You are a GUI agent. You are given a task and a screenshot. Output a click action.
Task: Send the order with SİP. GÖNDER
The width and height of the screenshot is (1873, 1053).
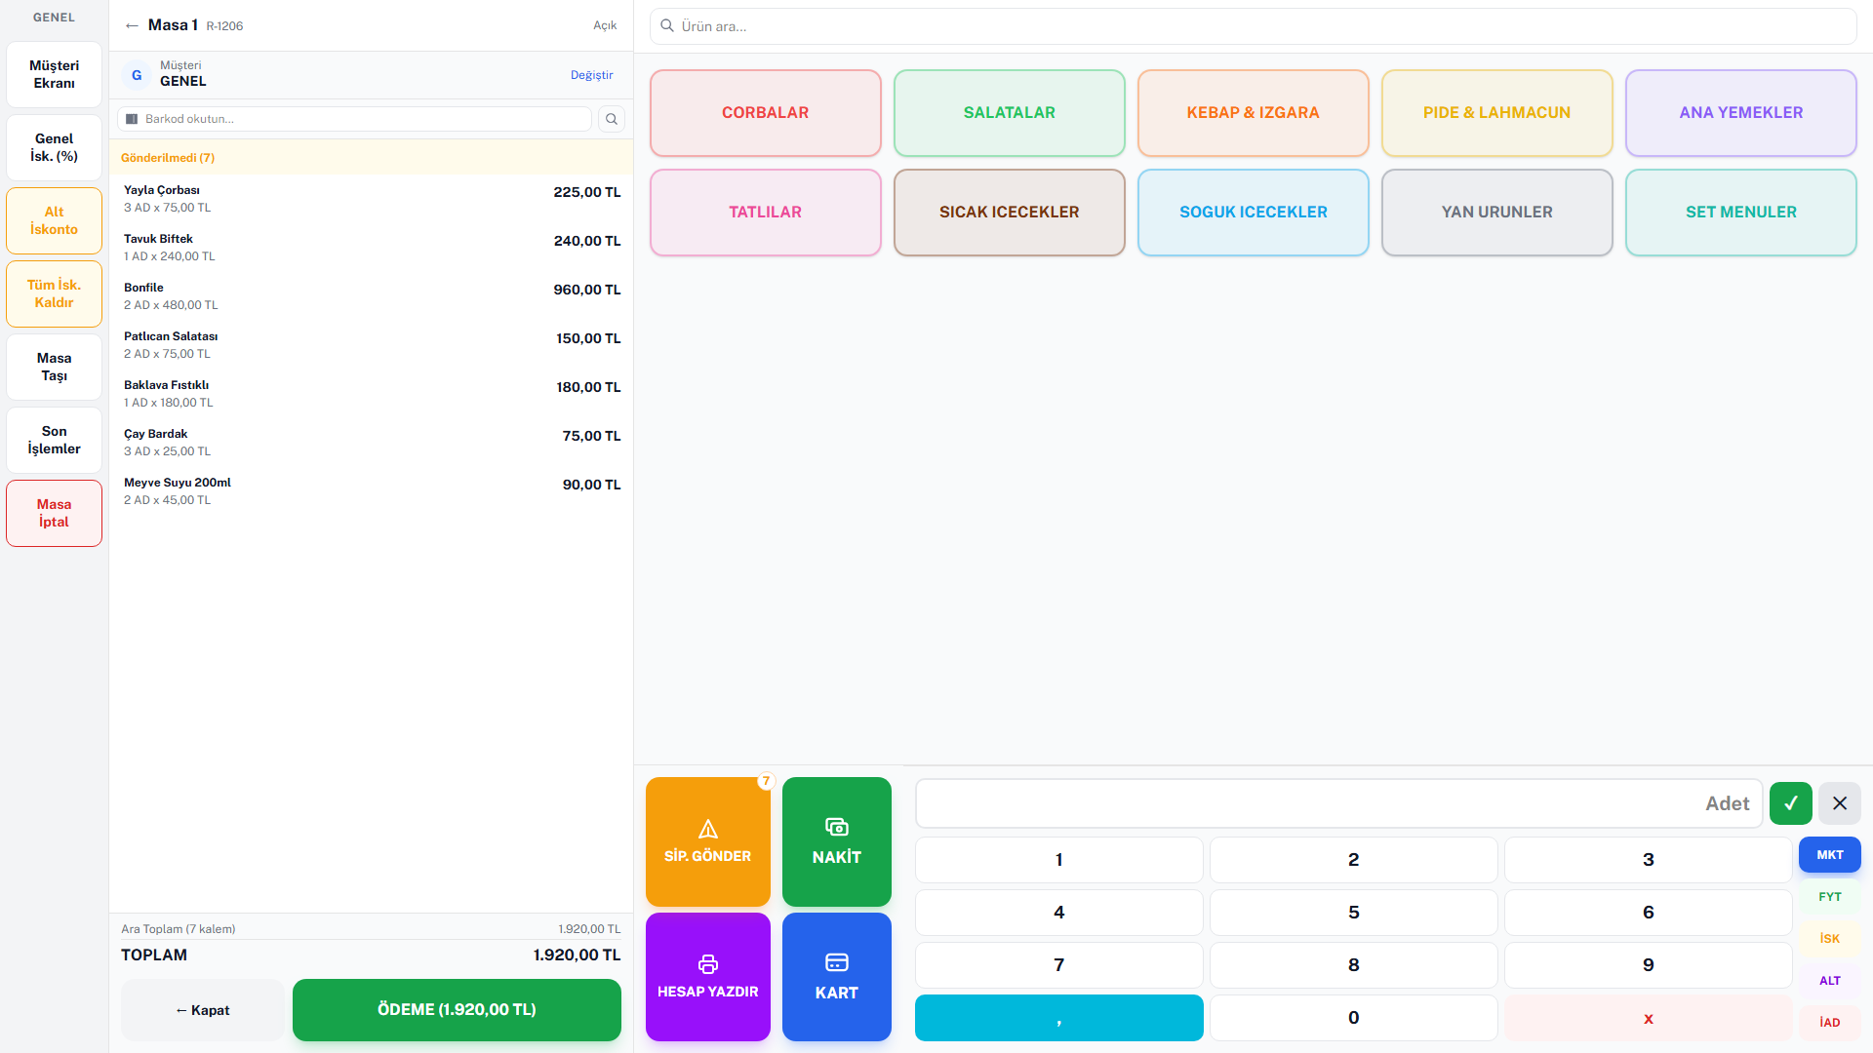tap(708, 841)
